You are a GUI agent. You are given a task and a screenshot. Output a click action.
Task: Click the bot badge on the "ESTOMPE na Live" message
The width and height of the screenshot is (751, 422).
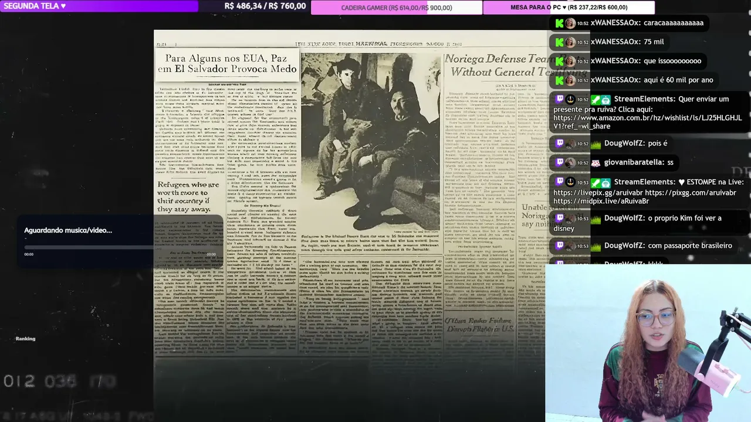[606, 182]
